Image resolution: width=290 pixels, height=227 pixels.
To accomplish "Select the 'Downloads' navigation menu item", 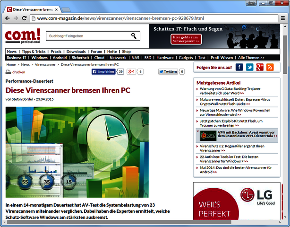I will point(76,52).
